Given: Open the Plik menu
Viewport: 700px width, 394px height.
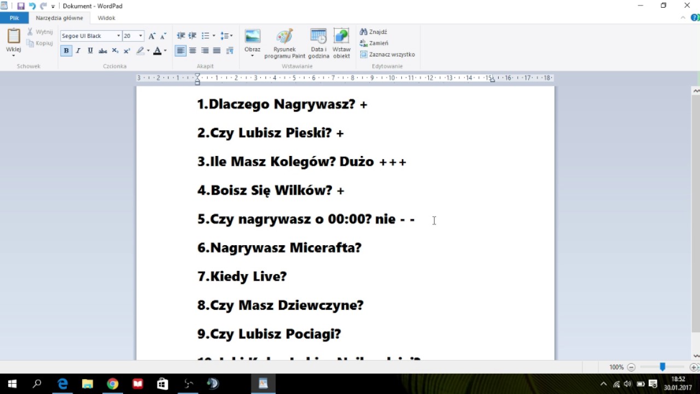Looking at the screenshot, I should tap(14, 18).
